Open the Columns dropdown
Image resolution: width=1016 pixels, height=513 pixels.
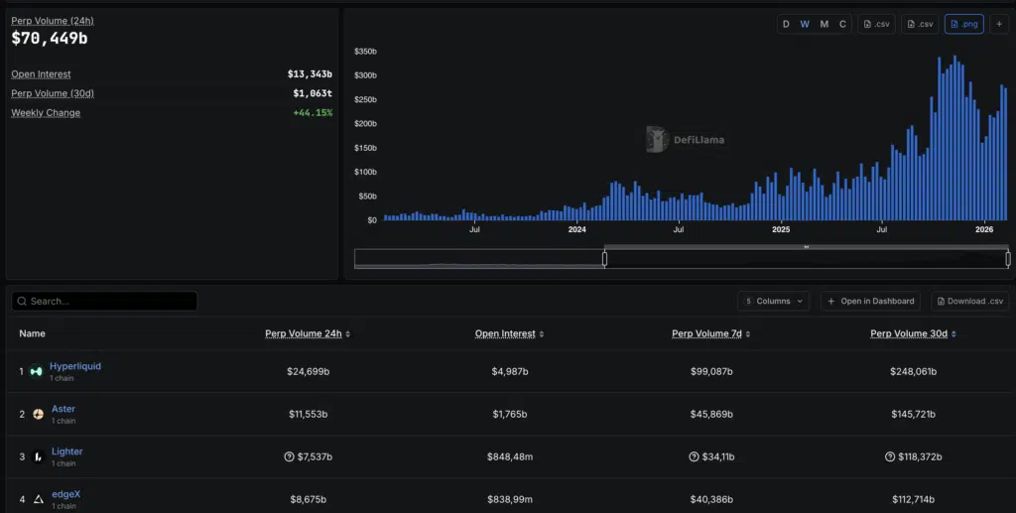point(773,301)
